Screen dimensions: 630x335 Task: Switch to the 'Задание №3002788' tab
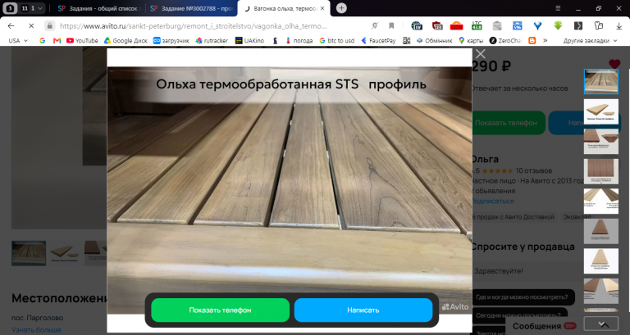(191, 8)
